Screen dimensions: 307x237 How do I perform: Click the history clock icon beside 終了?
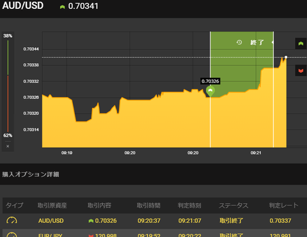click(239, 42)
